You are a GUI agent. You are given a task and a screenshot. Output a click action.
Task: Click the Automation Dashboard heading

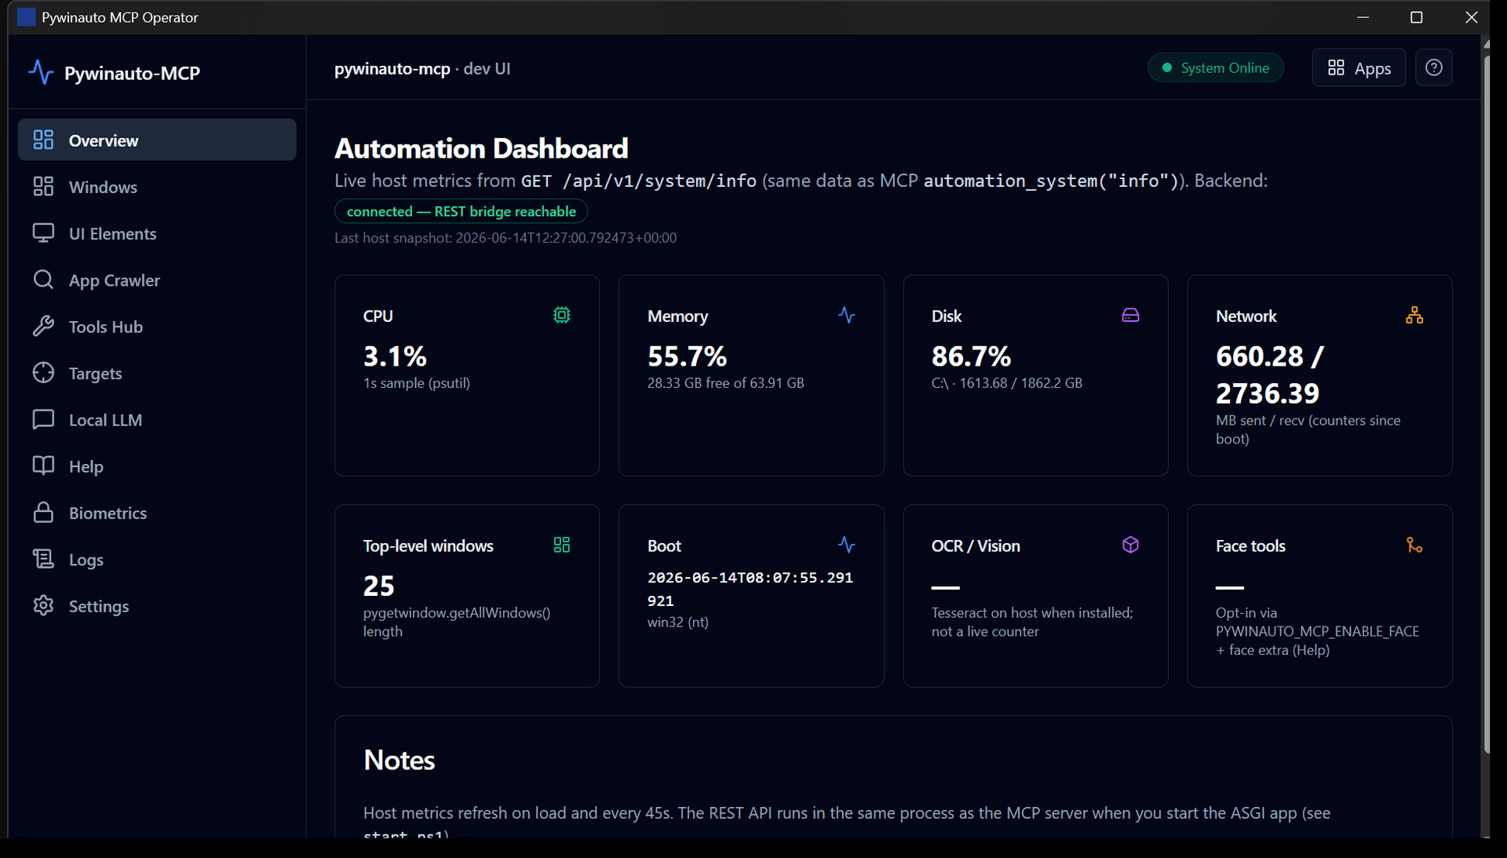coord(481,148)
